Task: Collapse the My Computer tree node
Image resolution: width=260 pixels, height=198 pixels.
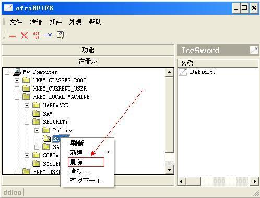Action: (x=7, y=72)
